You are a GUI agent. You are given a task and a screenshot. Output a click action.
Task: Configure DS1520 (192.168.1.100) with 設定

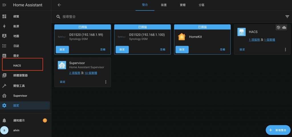click(122, 50)
